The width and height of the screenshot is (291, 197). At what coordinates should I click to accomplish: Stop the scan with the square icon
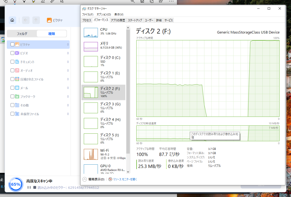click(35, 188)
